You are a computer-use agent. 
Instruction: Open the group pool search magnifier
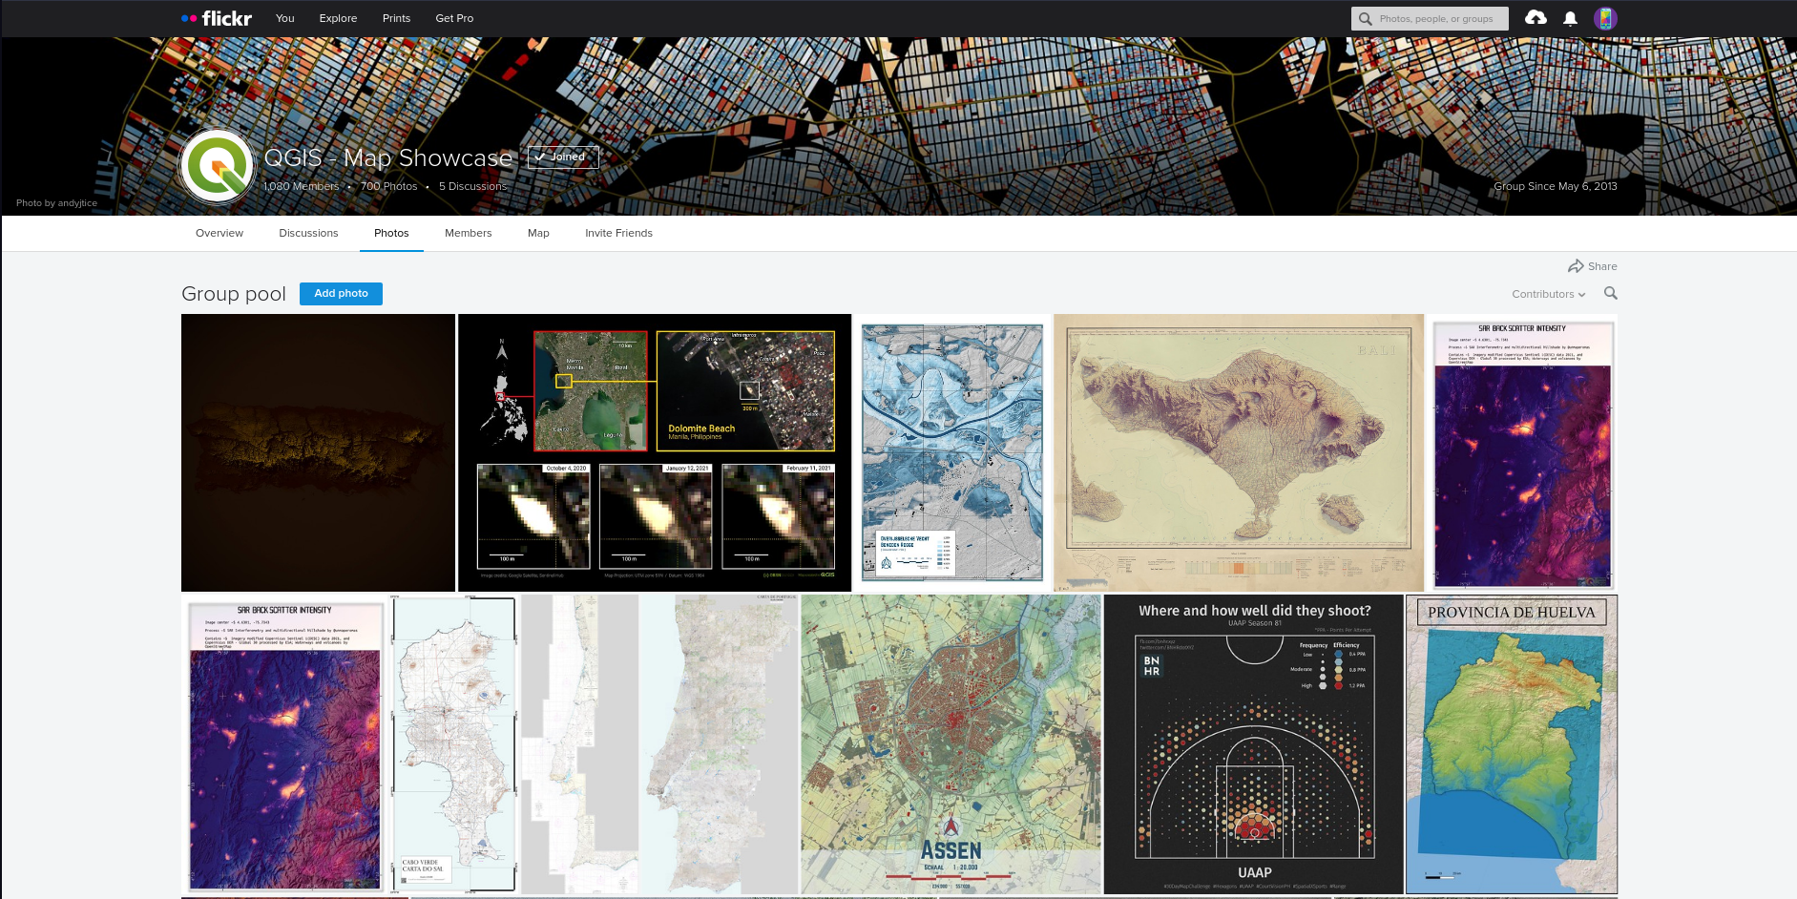click(x=1610, y=294)
